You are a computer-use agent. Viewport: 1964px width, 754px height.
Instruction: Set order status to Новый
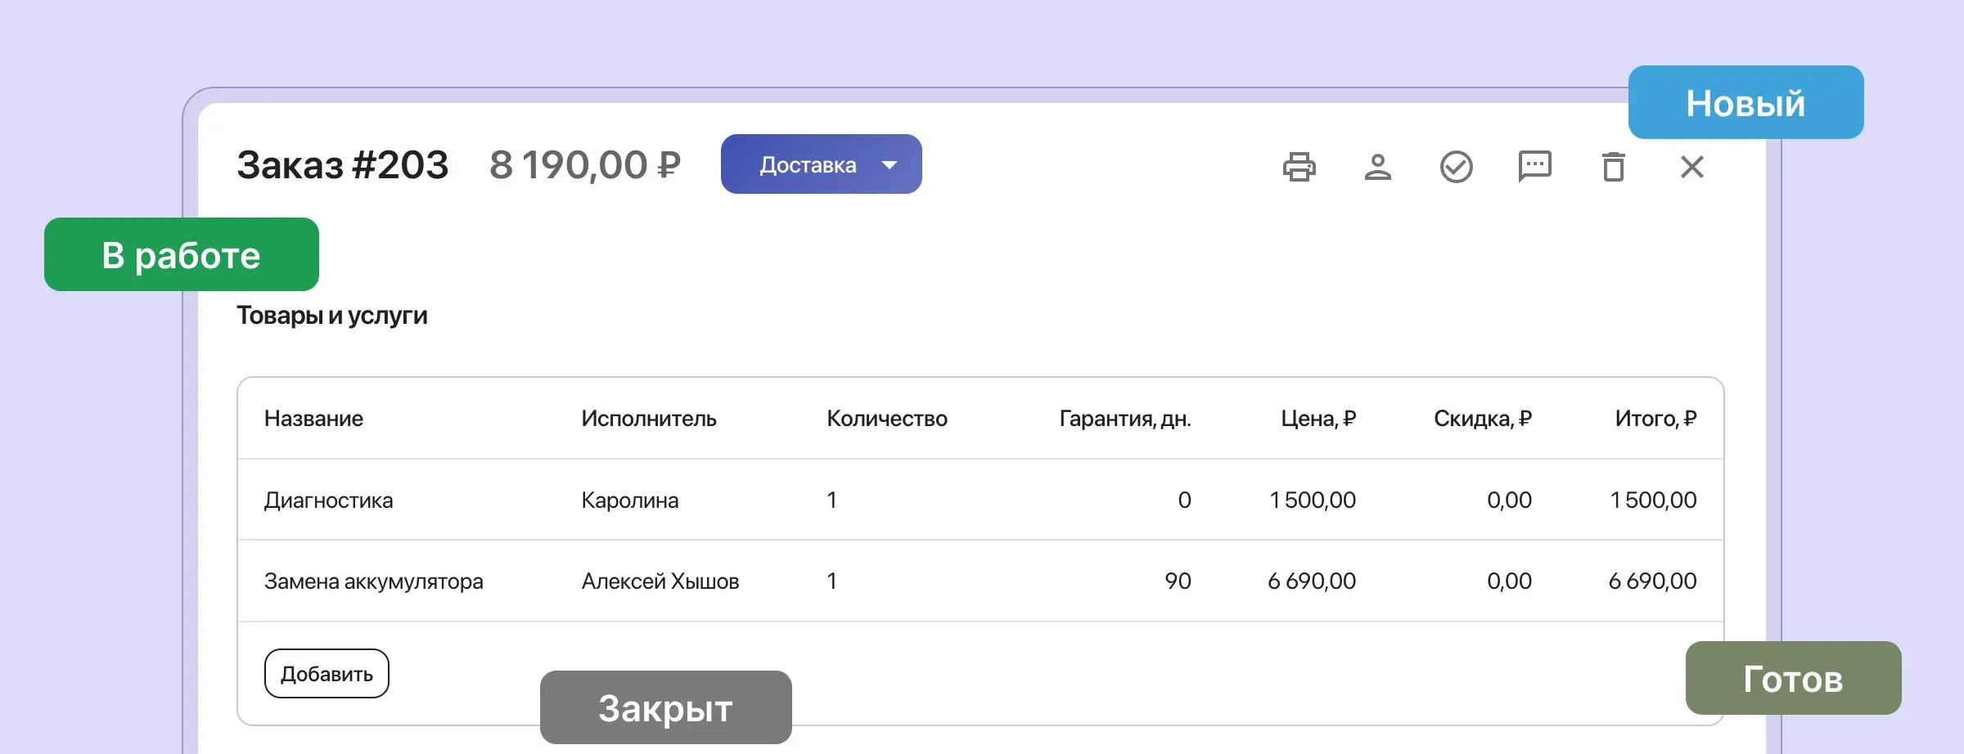pos(1746,102)
